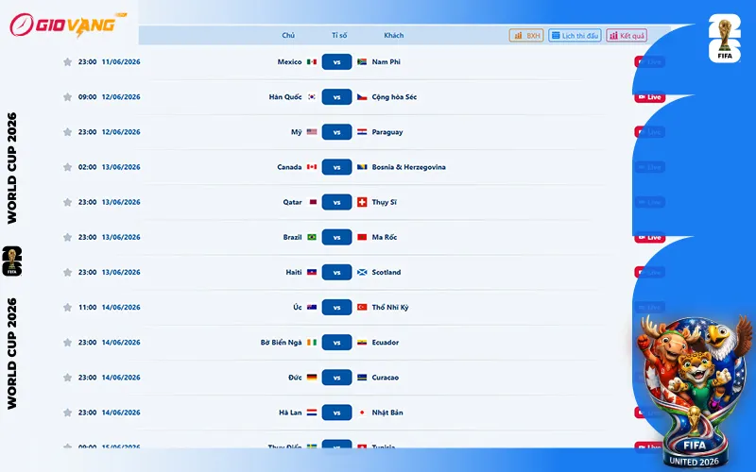Click the Cộng hòa Séc flag icon
Screen dimensions: 756x472
[x=362, y=97]
